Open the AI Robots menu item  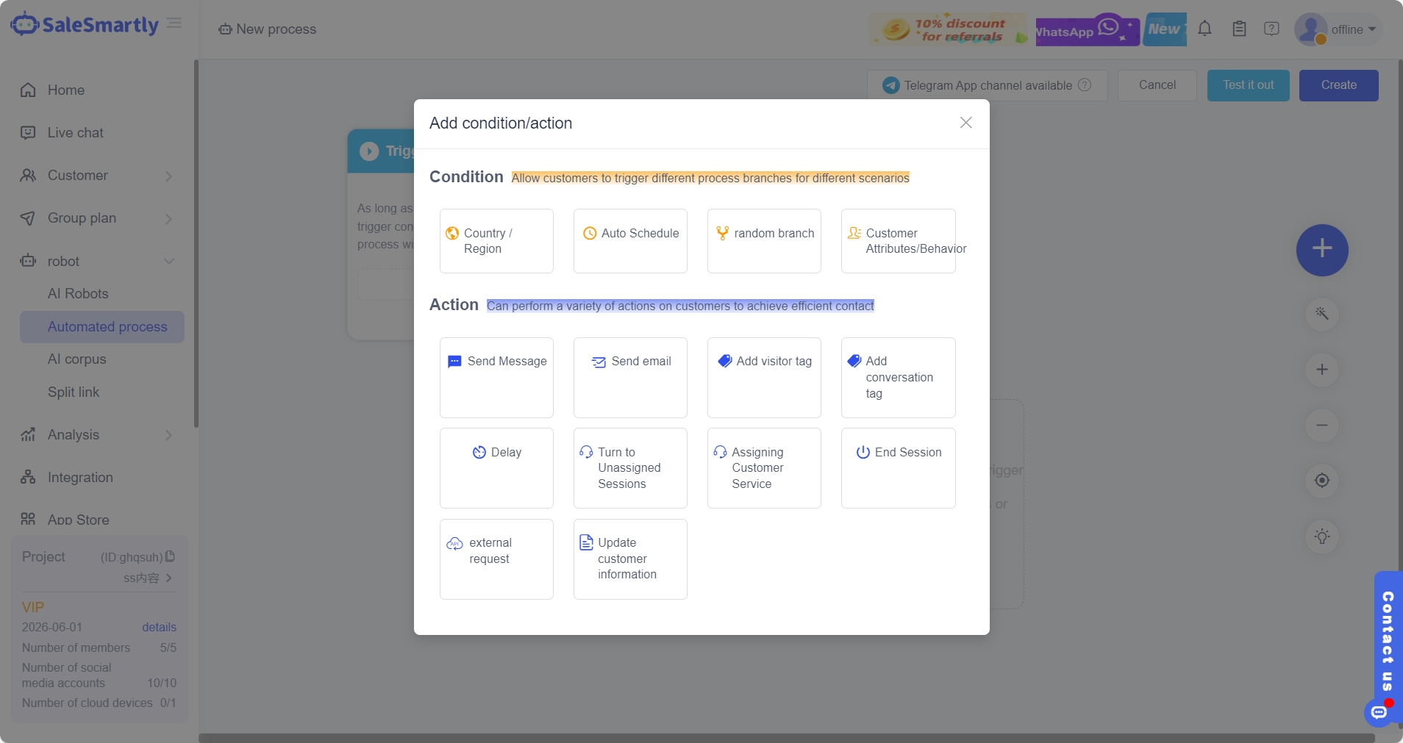[78, 293]
